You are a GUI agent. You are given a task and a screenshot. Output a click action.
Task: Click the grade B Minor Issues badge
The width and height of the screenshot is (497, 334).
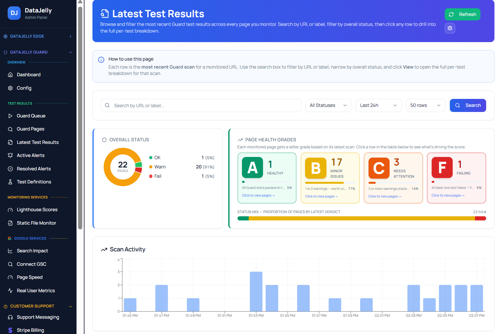(x=316, y=168)
